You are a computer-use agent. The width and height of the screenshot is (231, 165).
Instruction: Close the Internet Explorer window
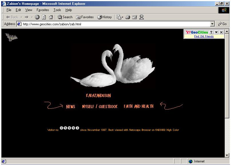pyautogui.click(x=227, y=4)
